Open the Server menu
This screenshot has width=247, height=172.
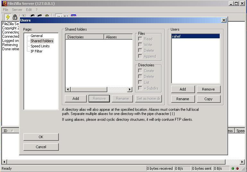coord(17,10)
